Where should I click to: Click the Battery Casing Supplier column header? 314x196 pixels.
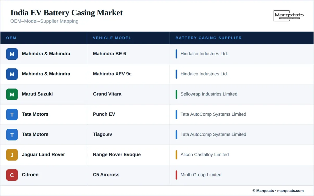[209, 38]
